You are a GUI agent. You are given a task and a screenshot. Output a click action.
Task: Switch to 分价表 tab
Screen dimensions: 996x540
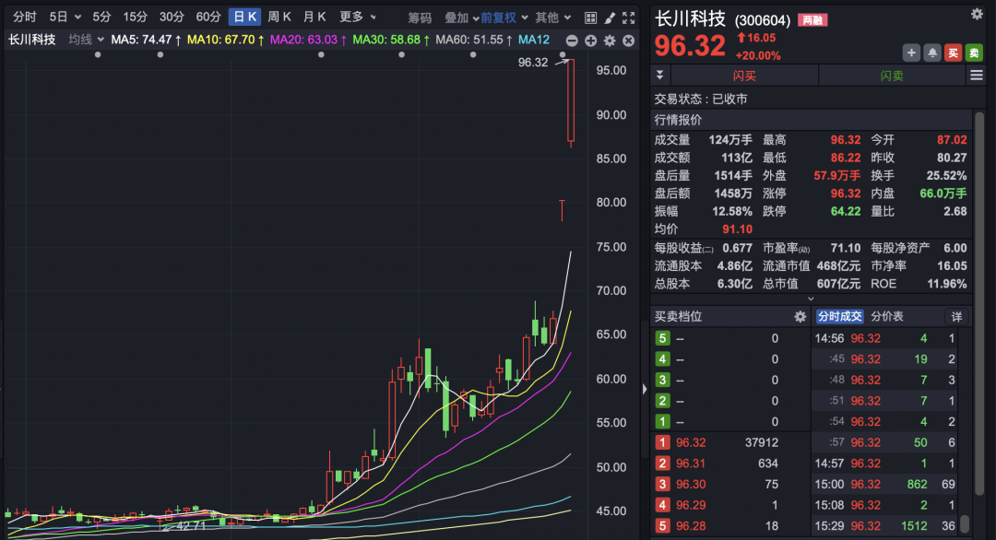coord(887,317)
